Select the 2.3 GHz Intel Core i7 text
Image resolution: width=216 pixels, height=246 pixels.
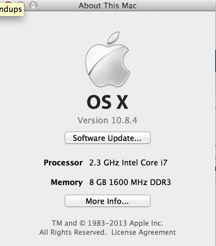click(128, 163)
